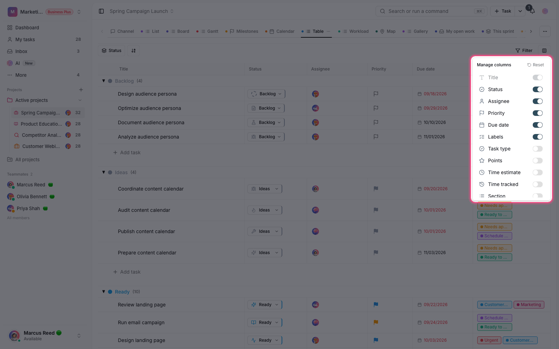Hide the Labels column via toggle
The height and width of the screenshot is (349, 559).
coord(538,137)
